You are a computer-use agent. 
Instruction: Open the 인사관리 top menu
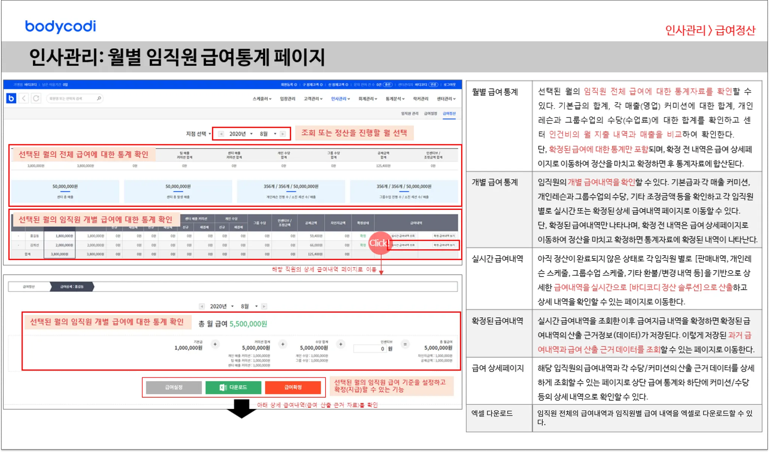point(340,99)
